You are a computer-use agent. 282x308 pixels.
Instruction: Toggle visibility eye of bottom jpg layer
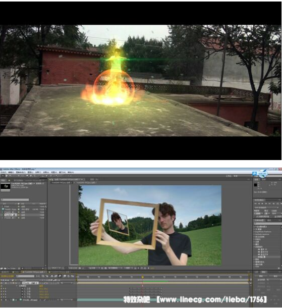(x=2, y=300)
